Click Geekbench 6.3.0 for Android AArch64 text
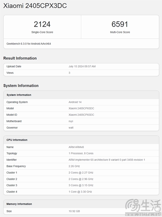This screenshot has height=217, width=162. (x=29, y=44)
